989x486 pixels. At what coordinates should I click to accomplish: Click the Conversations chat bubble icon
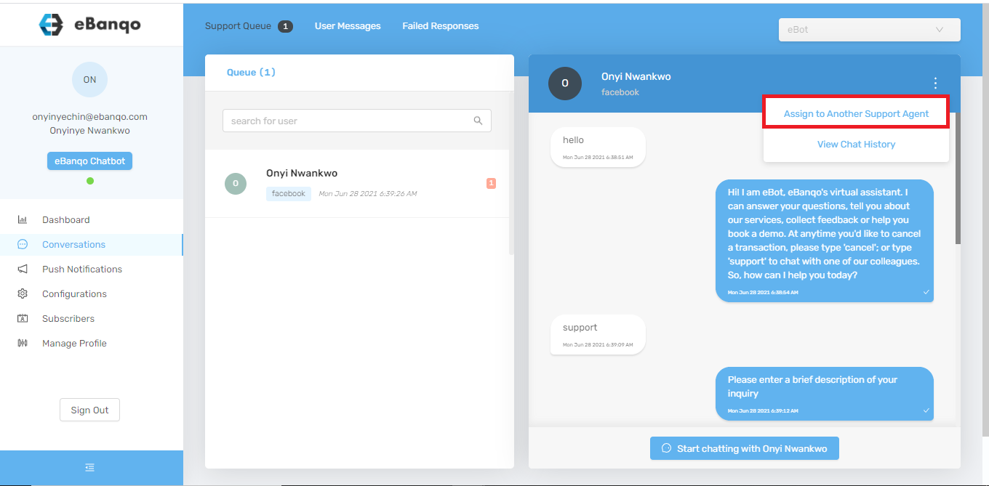click(23, 244)
